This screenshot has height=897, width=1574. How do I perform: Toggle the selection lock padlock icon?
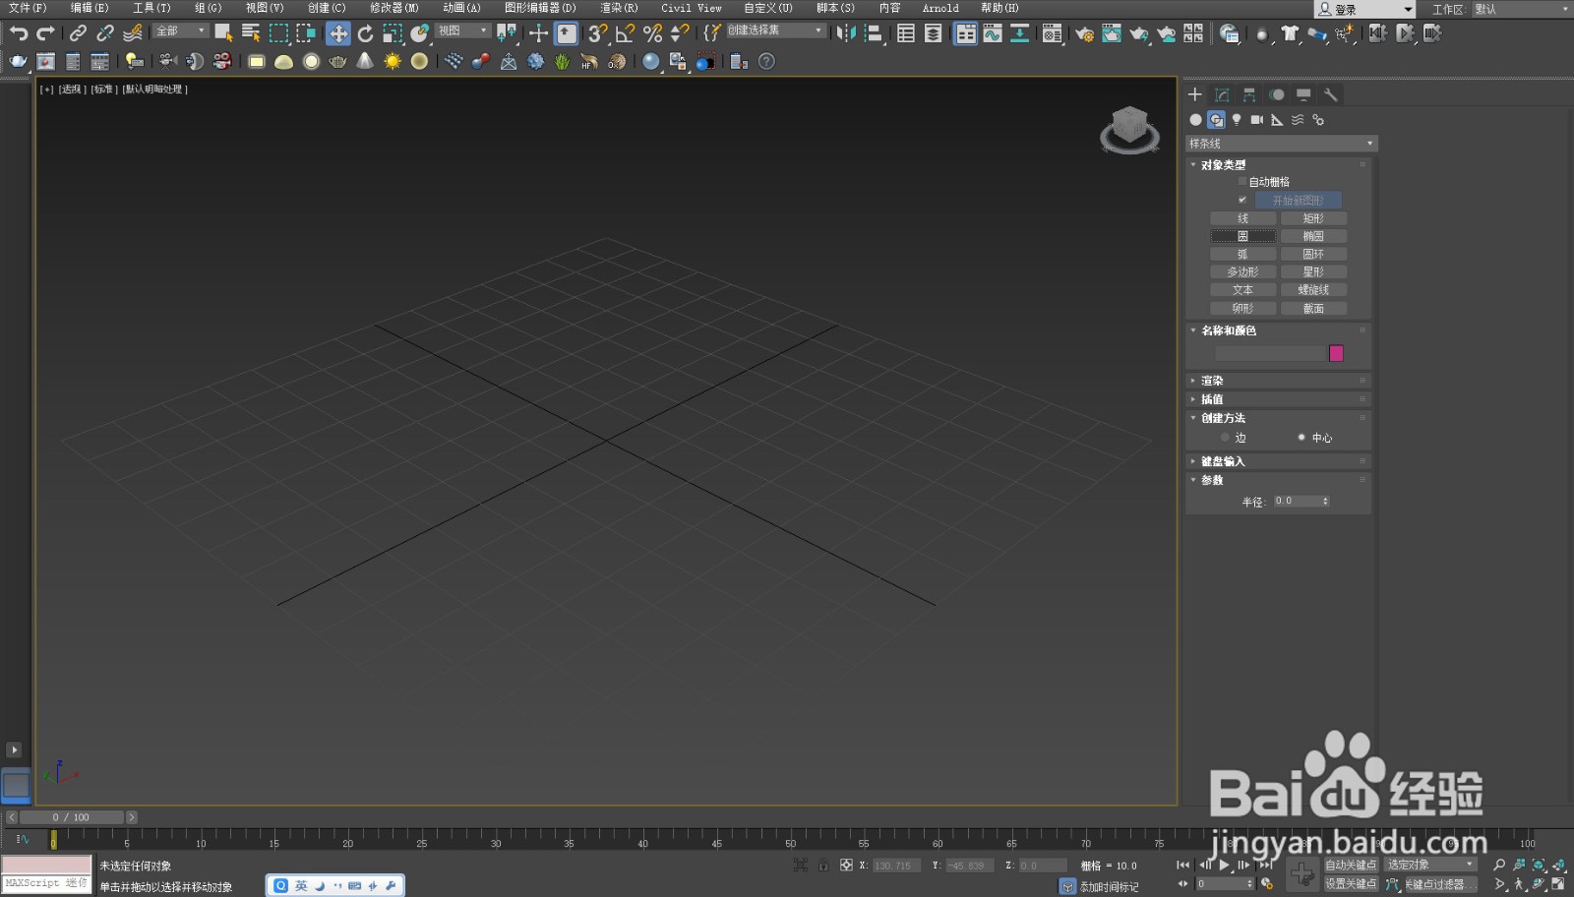click(x=823, y=866)
